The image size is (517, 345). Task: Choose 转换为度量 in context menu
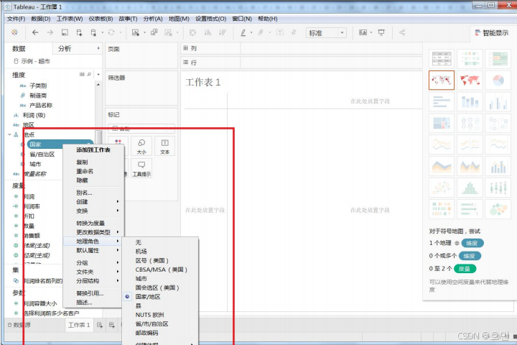(x=90, y=224)
